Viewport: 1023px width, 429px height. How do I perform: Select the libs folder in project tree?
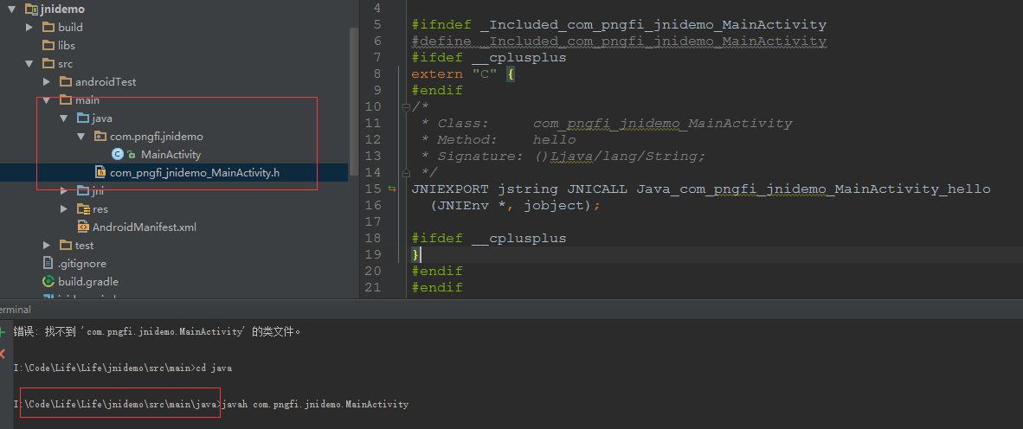pos(67,46)
